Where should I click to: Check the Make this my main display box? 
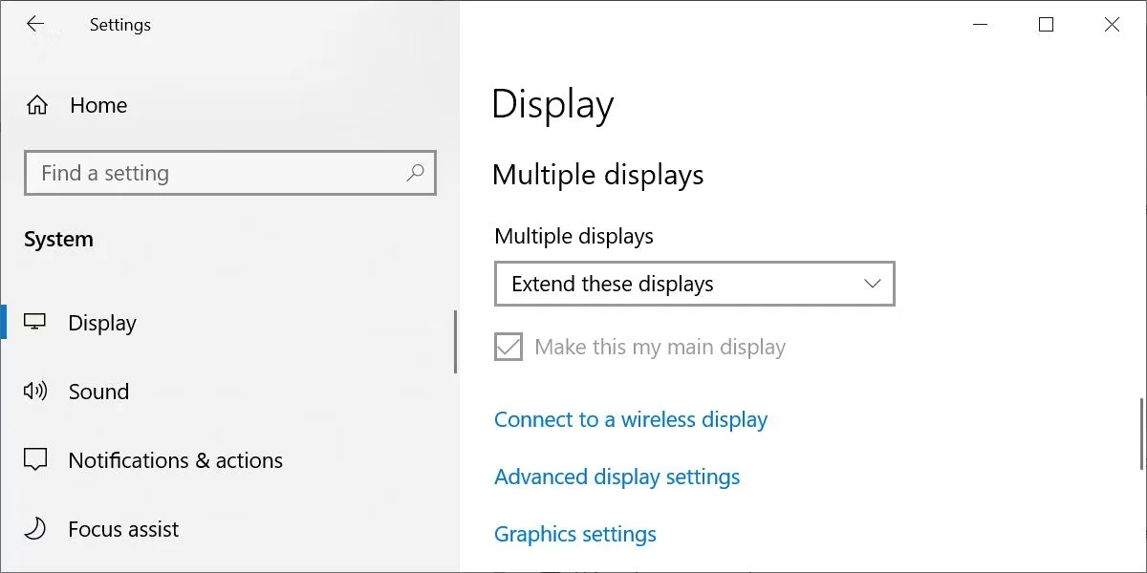(x=507, y=347)
